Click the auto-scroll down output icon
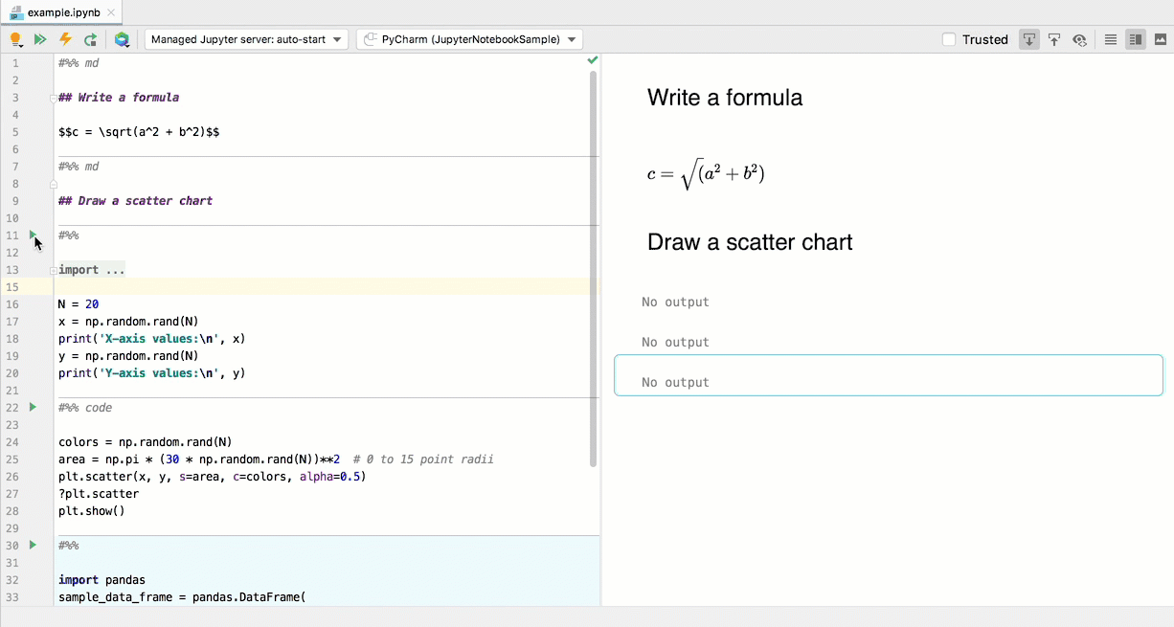The height and width of the screenshot is (627, 1174). 1028,39
